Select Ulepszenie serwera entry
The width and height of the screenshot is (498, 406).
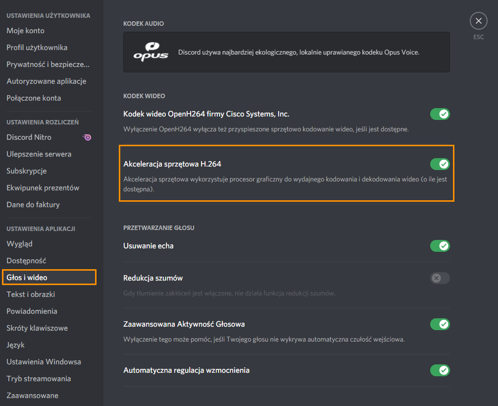tap(39, 154)
